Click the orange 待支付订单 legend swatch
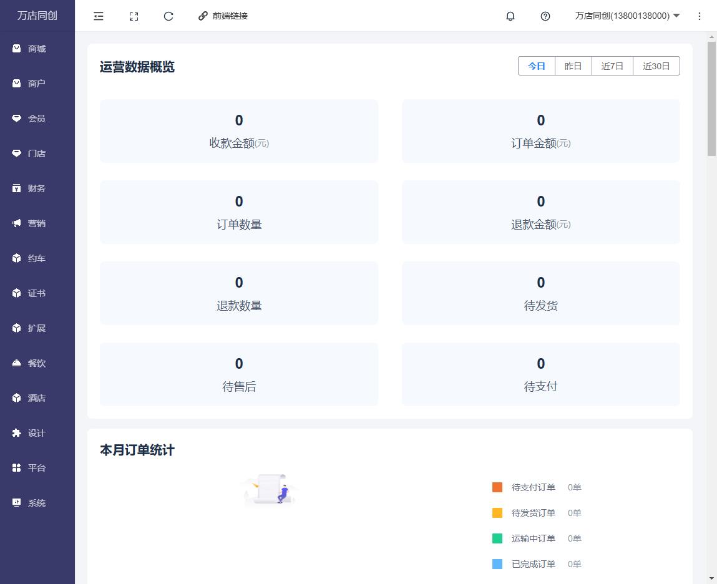Viewport: 717px width, 584px height. [x=497, y=487]
